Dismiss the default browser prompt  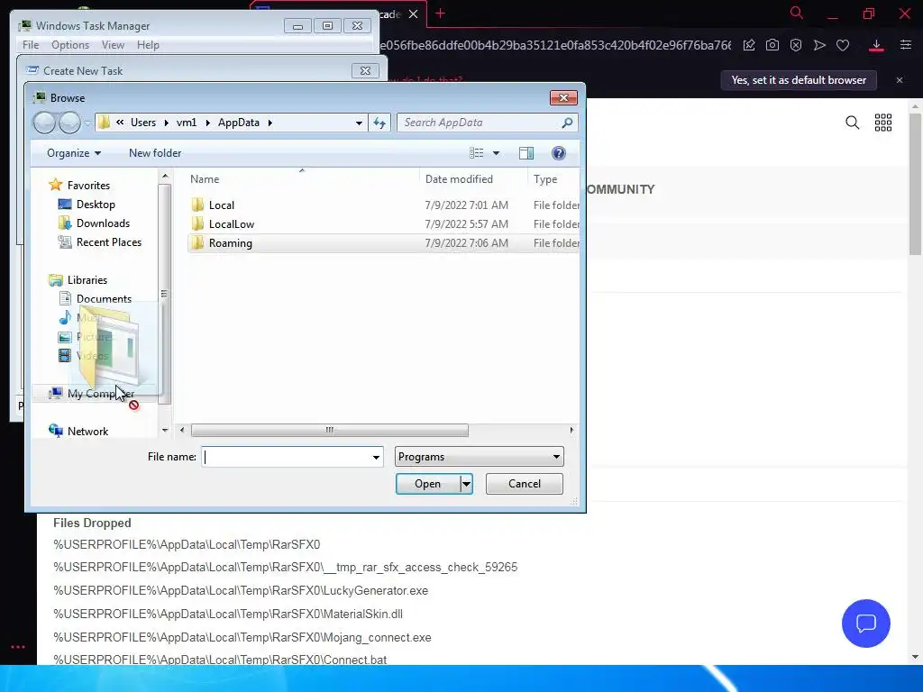(900, 80)
